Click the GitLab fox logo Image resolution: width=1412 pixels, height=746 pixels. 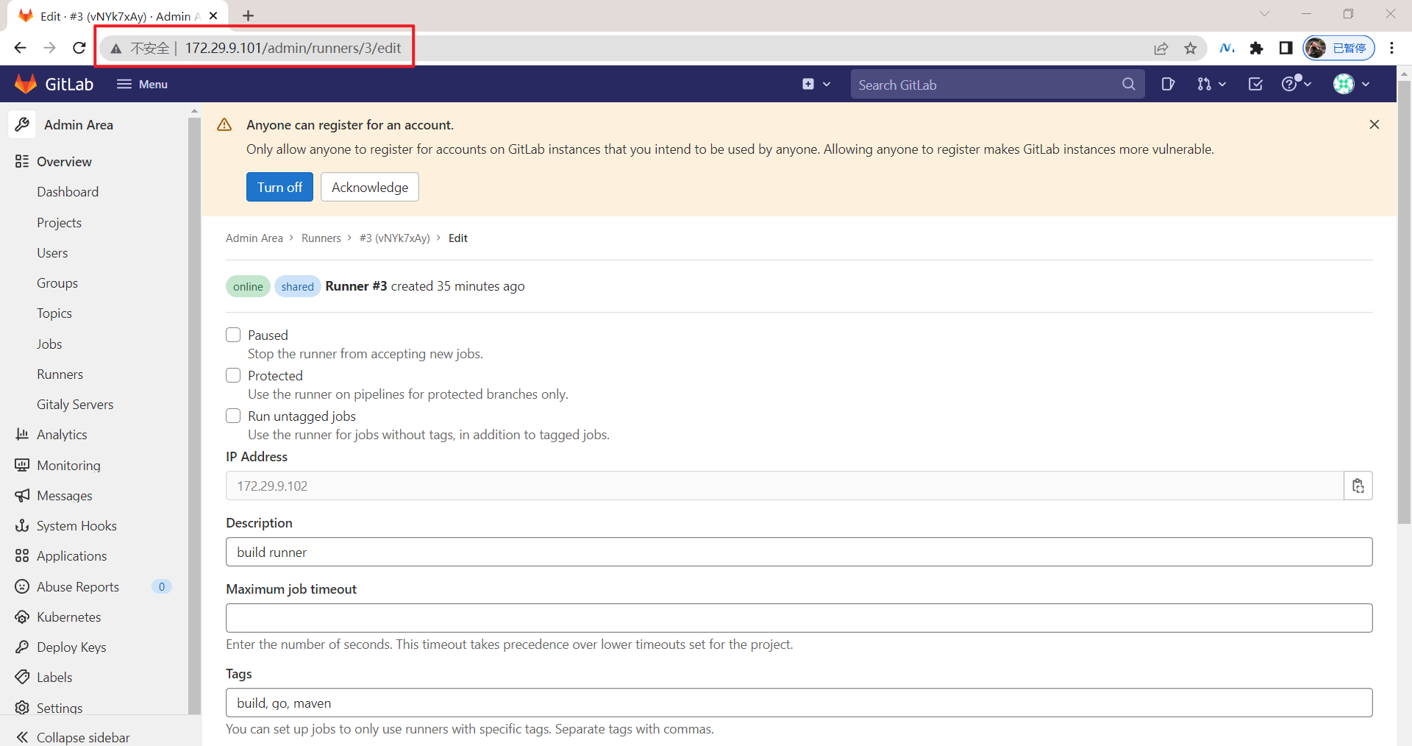pyautogui.click(x=26, y=84)
